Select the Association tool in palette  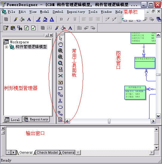pyautogui.click(x=60, y=107)
